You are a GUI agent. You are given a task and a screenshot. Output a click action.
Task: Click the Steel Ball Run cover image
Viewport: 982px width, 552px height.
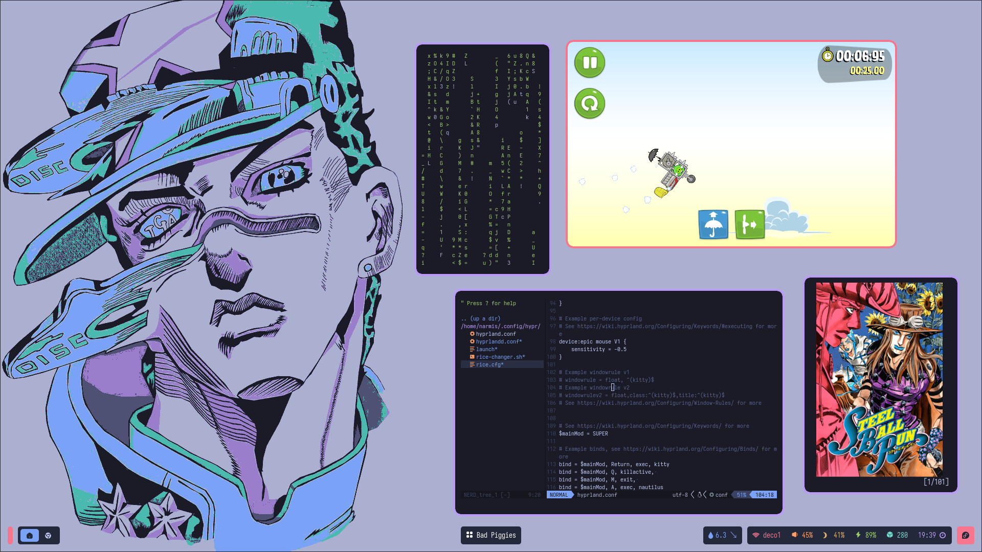(x=879, y=379)
